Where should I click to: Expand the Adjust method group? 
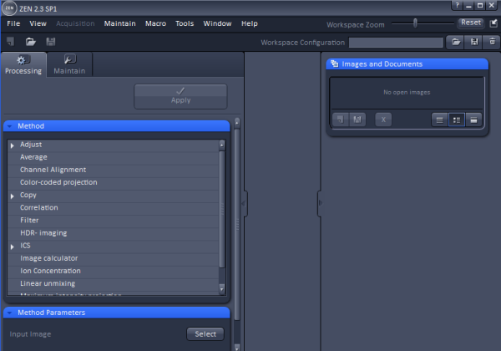13,145
